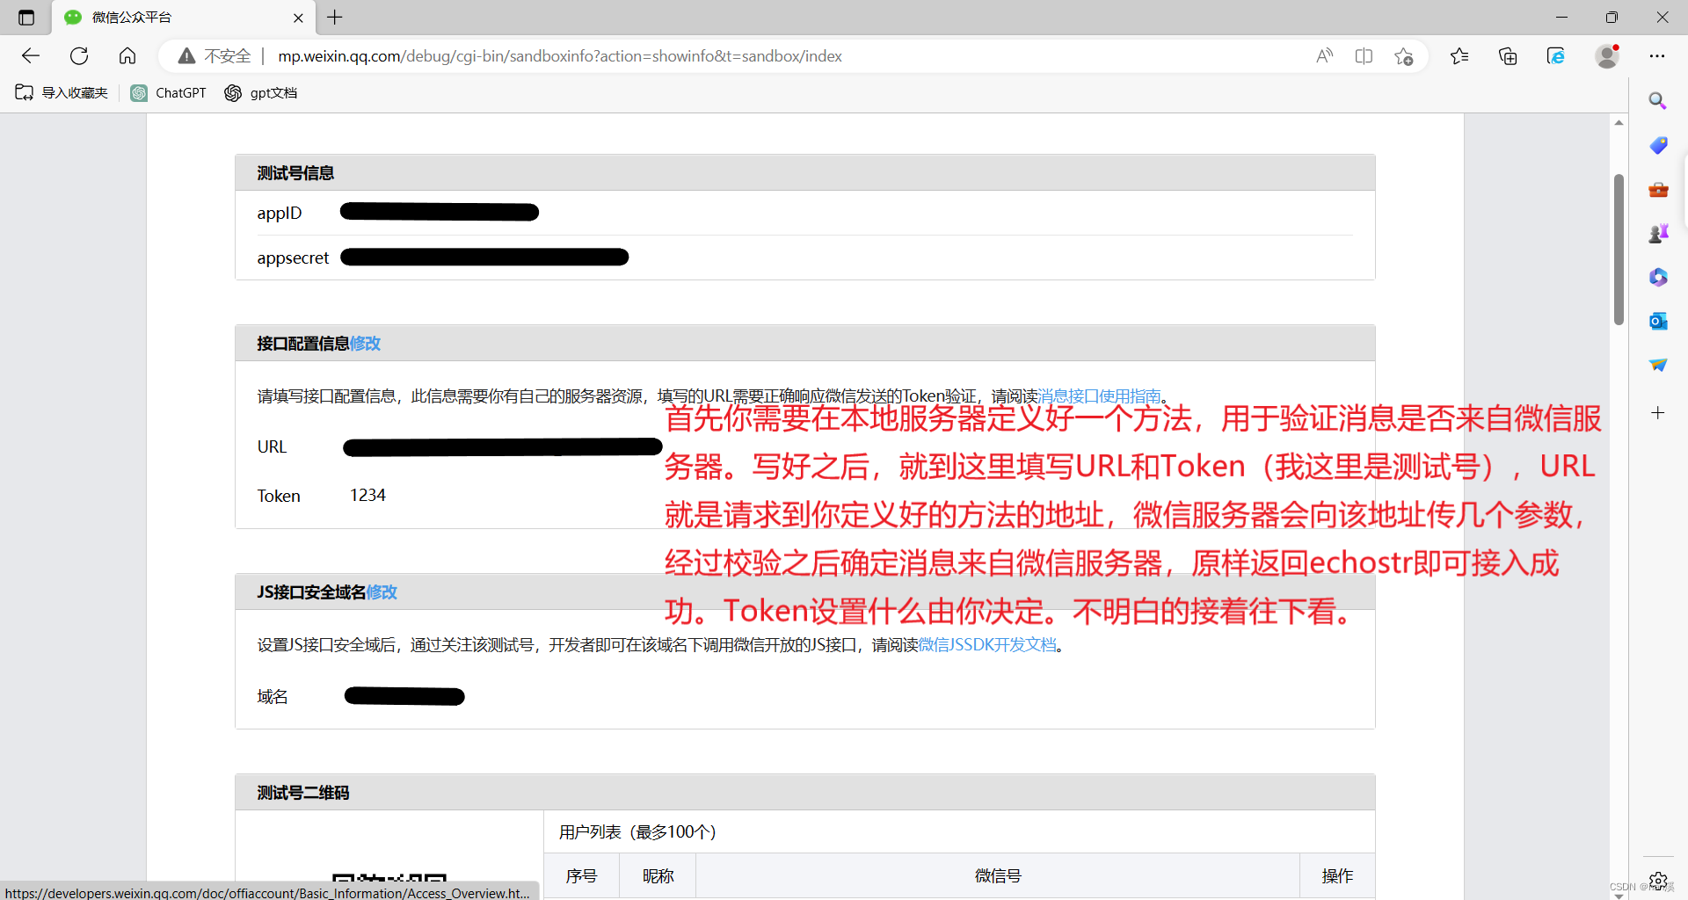Refresh the current page
1688x900 pixels.
pos(79,56)
